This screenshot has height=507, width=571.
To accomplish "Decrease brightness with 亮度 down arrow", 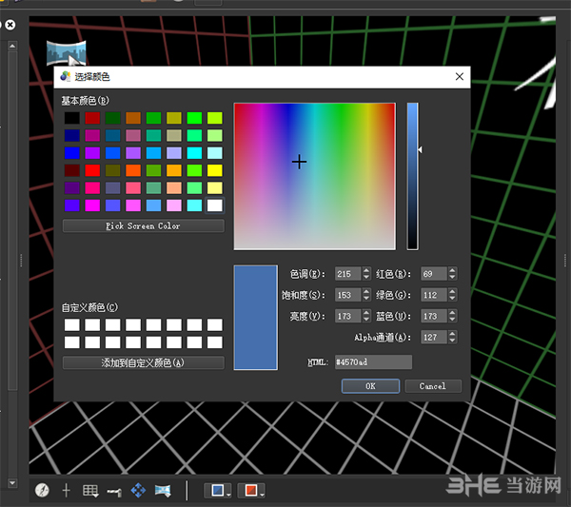I will coord(366,320).
